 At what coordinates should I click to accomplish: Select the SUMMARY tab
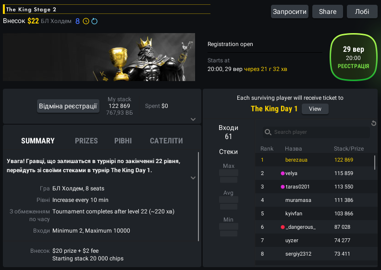[38, 141]
